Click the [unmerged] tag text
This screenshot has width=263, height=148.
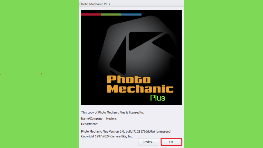tap(164, 131)
